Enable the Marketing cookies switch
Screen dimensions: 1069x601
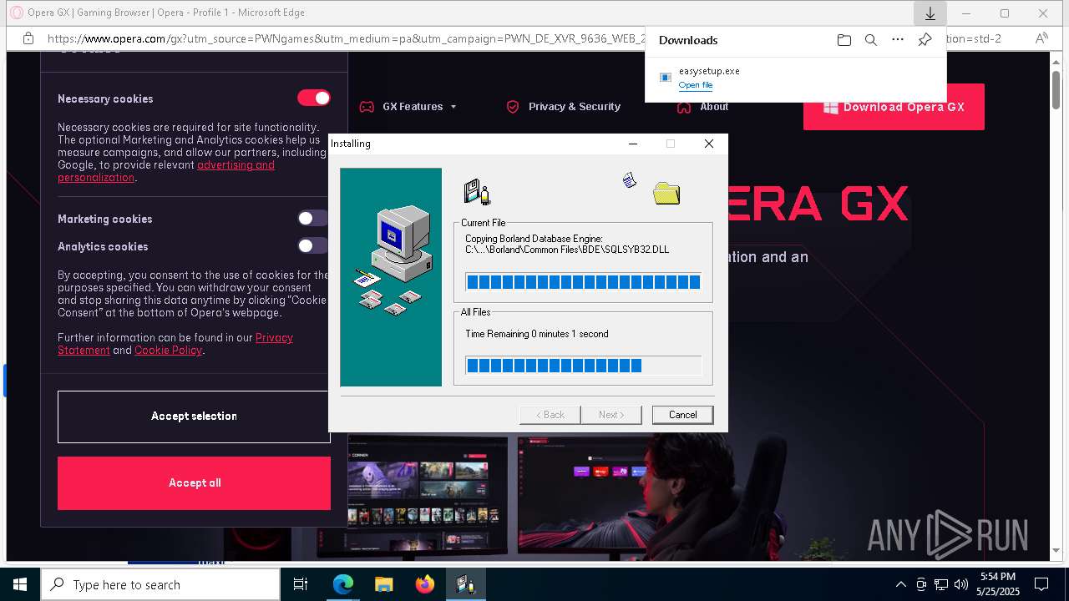click(313, 219)
